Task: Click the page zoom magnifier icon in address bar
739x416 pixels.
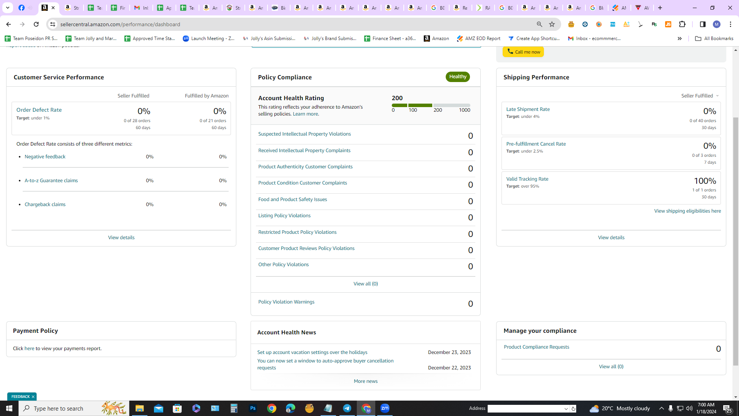Action: pos(539,24)
